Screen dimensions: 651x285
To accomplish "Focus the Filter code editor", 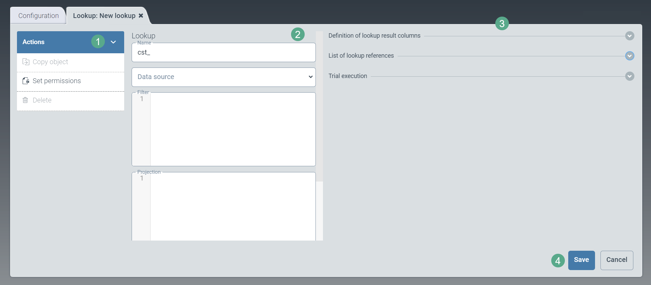I will [232, 129].
